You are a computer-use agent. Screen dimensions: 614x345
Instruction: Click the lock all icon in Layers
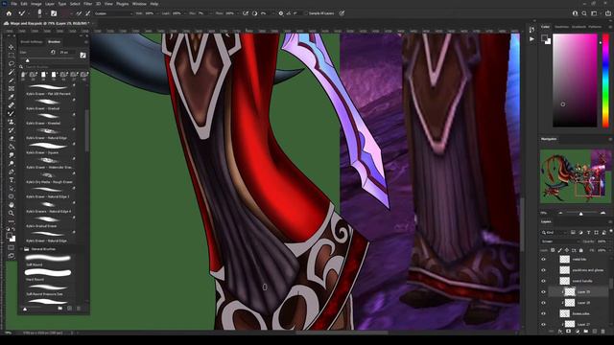click(581, 250)
